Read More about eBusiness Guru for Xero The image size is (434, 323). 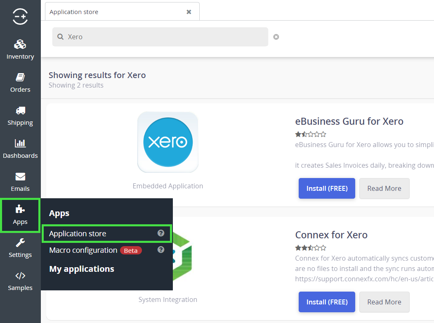pyautogui.click(x=384, y=188)
